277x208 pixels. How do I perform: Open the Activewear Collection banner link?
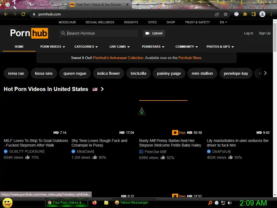[x=118, y=58]
